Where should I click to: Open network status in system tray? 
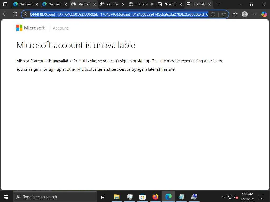[230, 197]
